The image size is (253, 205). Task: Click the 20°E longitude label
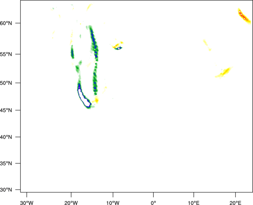click(x=235, y=203)
